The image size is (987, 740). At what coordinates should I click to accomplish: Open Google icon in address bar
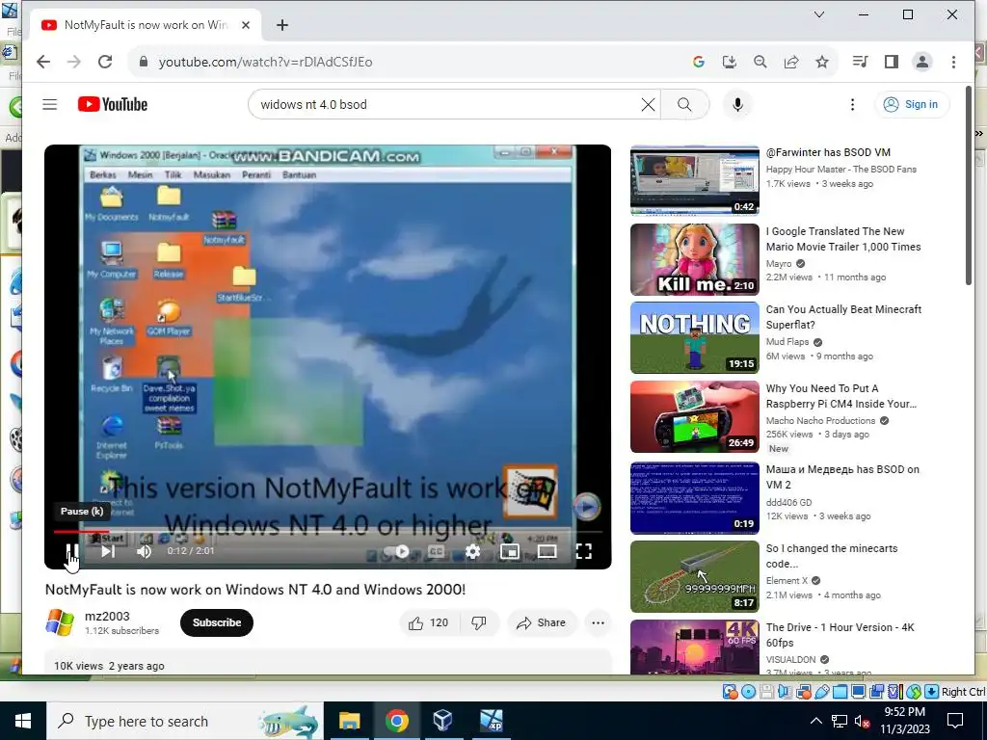(x=698, y=62)
